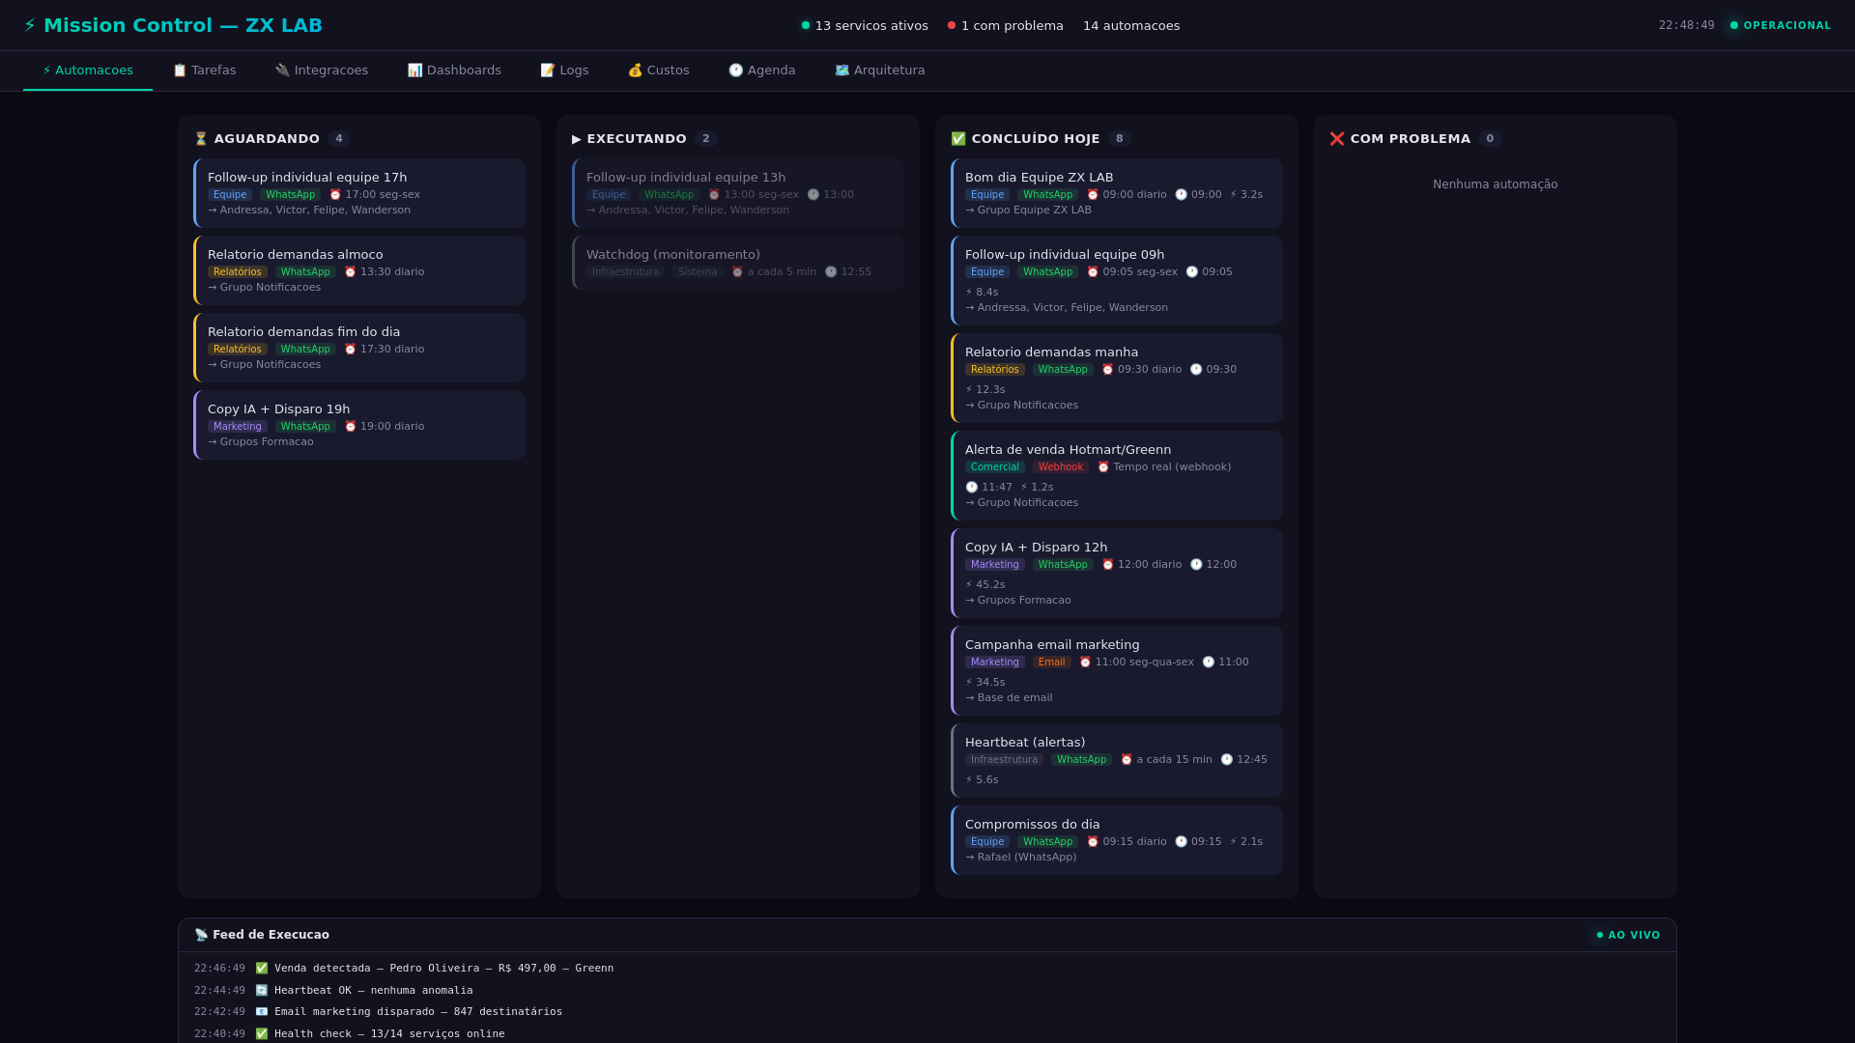Viewport: 1855px width, 1043px height.
Task: Open the Automacoes tab
Action: click(x=88, y=70)
